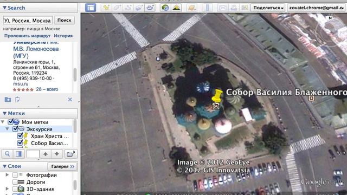Click the search places magnifier button
The width and height of the screenshot is (347, 195).
coord(7,154)
